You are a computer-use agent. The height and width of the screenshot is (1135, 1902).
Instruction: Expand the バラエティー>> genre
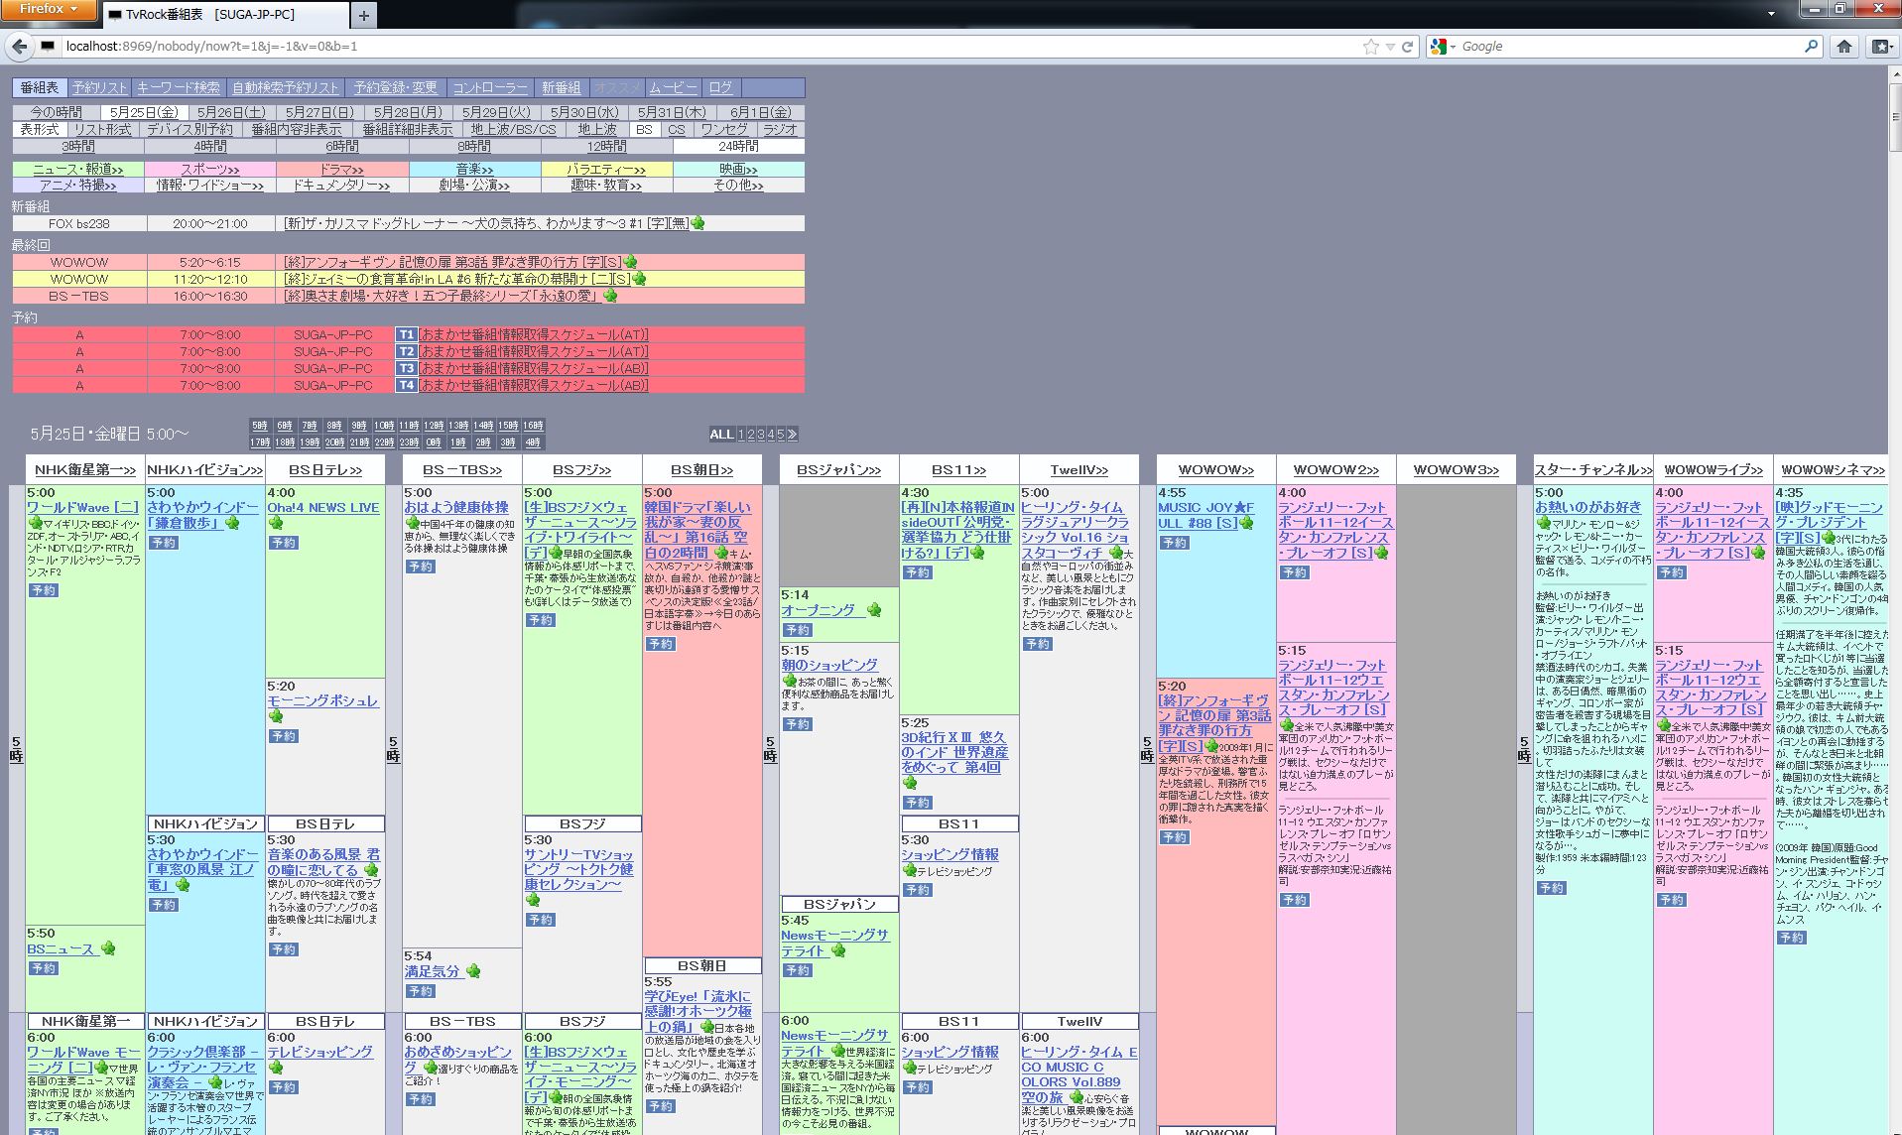(x=606, y=170)
